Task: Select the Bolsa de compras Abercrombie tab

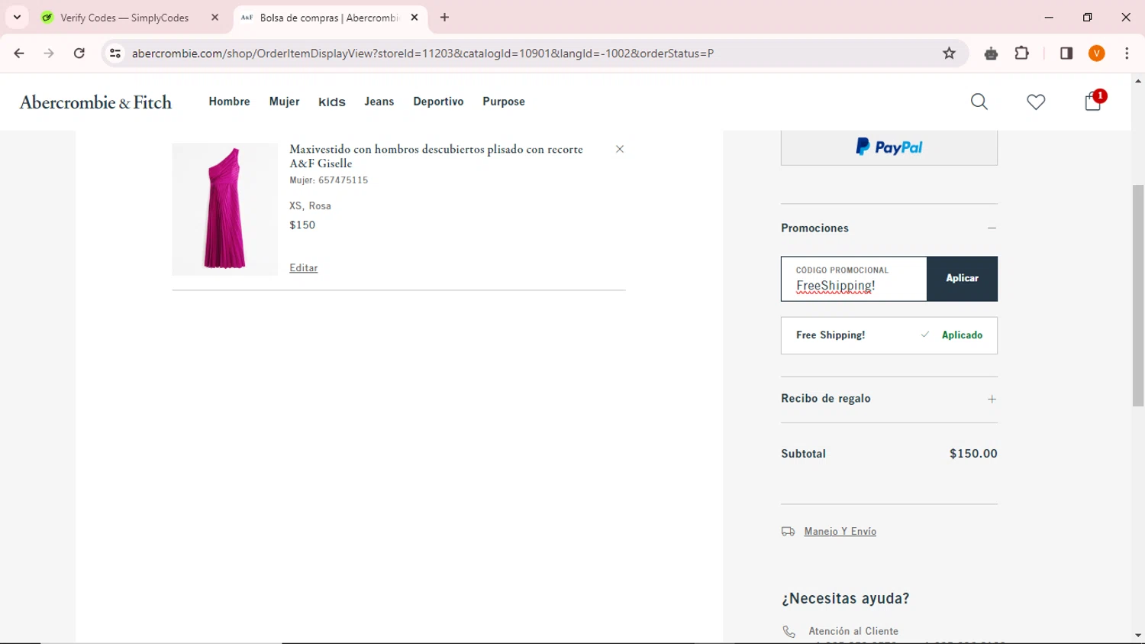Action: [x=331, y=18]
